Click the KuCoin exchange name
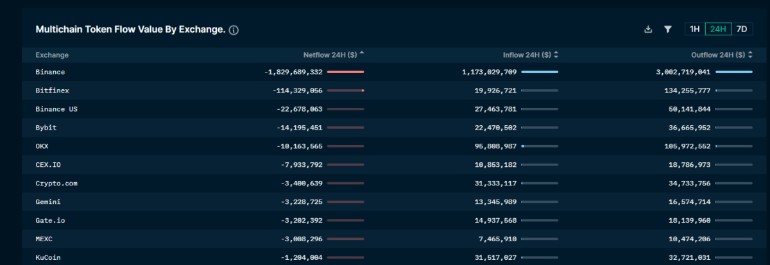 (x=48, y=258)
